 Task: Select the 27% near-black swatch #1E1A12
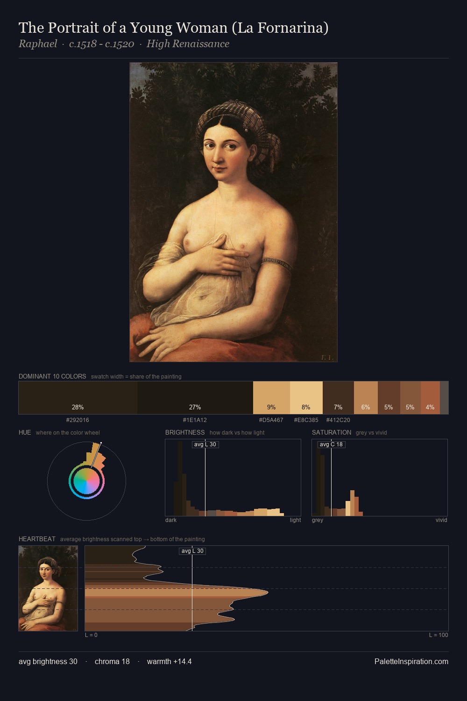pos(195,398)
